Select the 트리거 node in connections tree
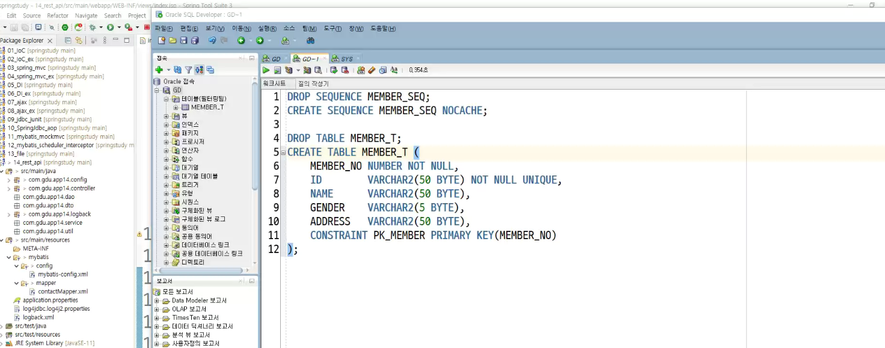 click(190, 185)
